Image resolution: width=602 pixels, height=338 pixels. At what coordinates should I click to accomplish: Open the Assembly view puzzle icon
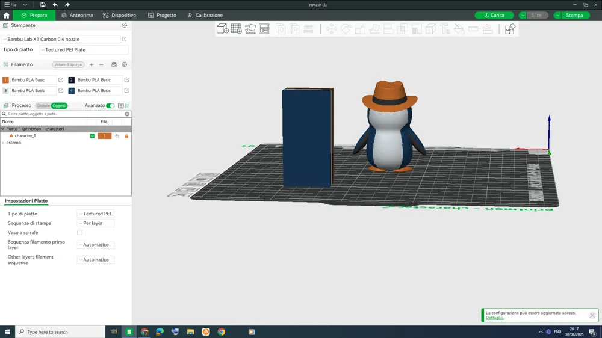point(510,29)
